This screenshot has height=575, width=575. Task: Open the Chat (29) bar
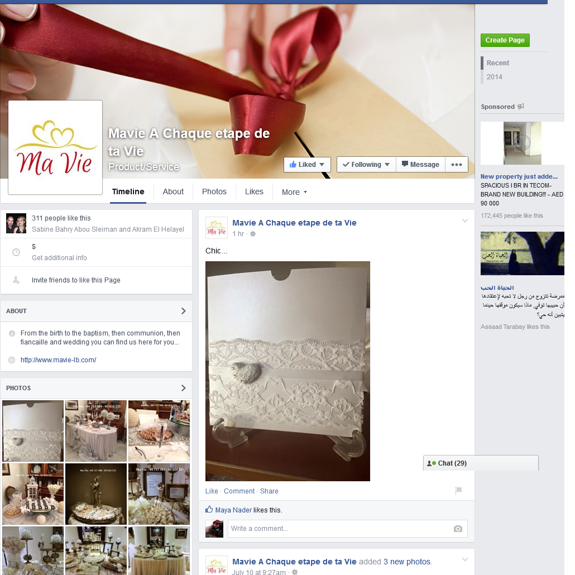tap(481, 463)
